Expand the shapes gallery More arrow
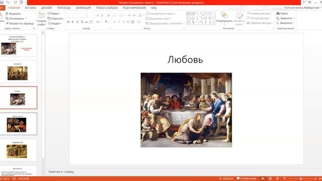This screenshot has height=181, width=322. pyautogui.click(x=214, y=22)
